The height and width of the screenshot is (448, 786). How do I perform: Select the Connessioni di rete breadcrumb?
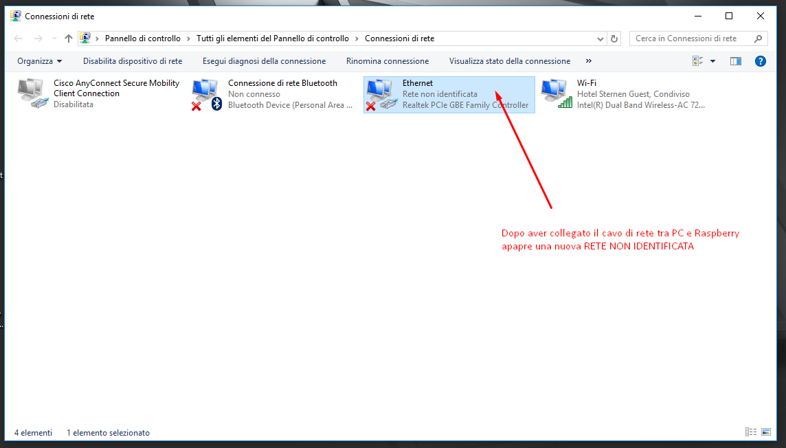tap(399, 38)
